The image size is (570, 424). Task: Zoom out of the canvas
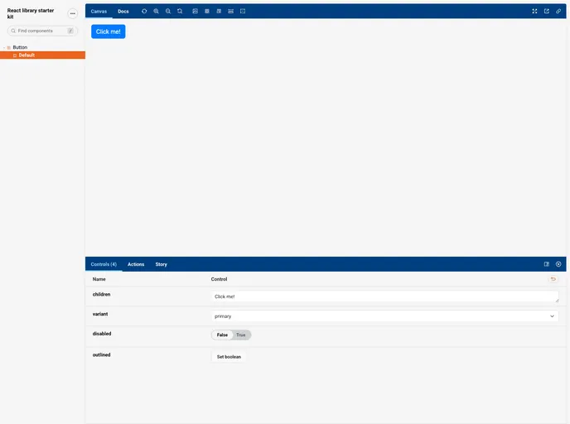(x=168, y=12)
